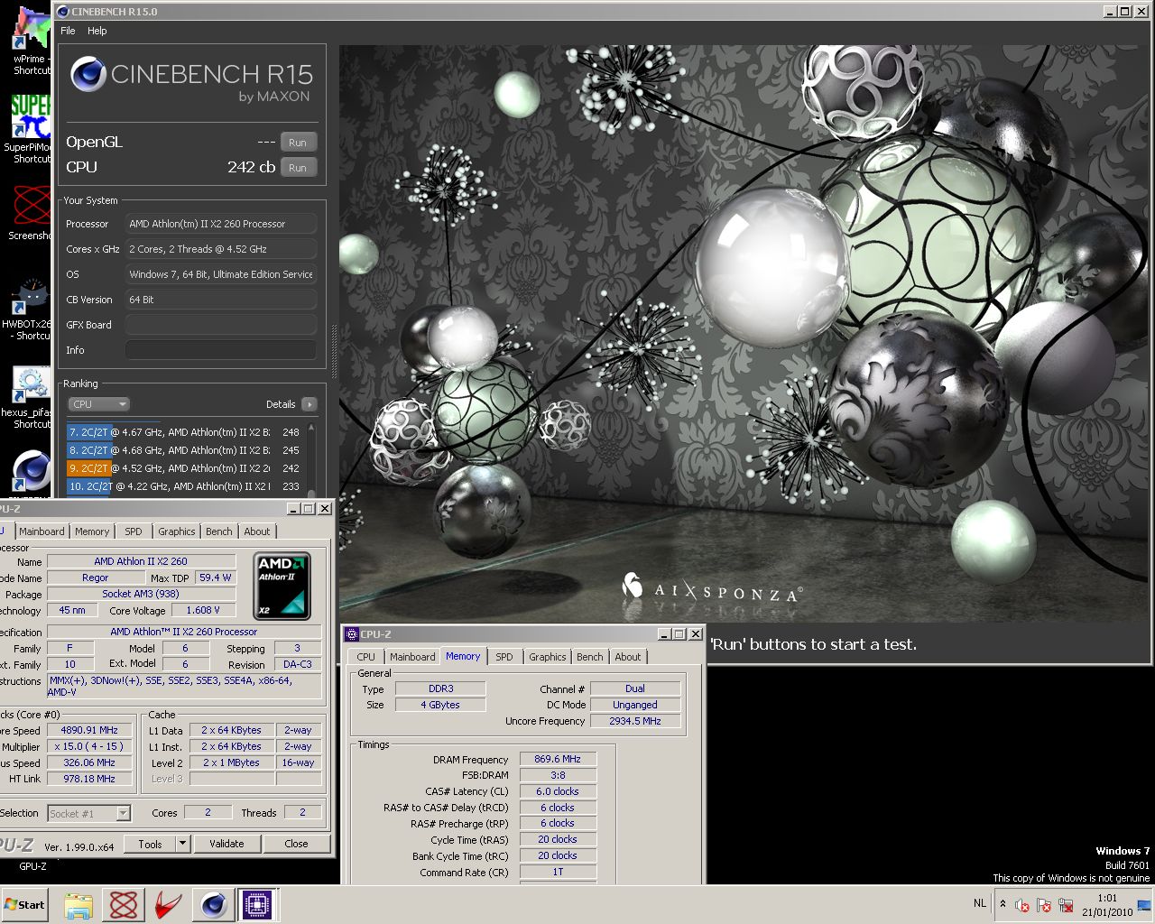Run the CPU benchmark

tap(298, 168)
